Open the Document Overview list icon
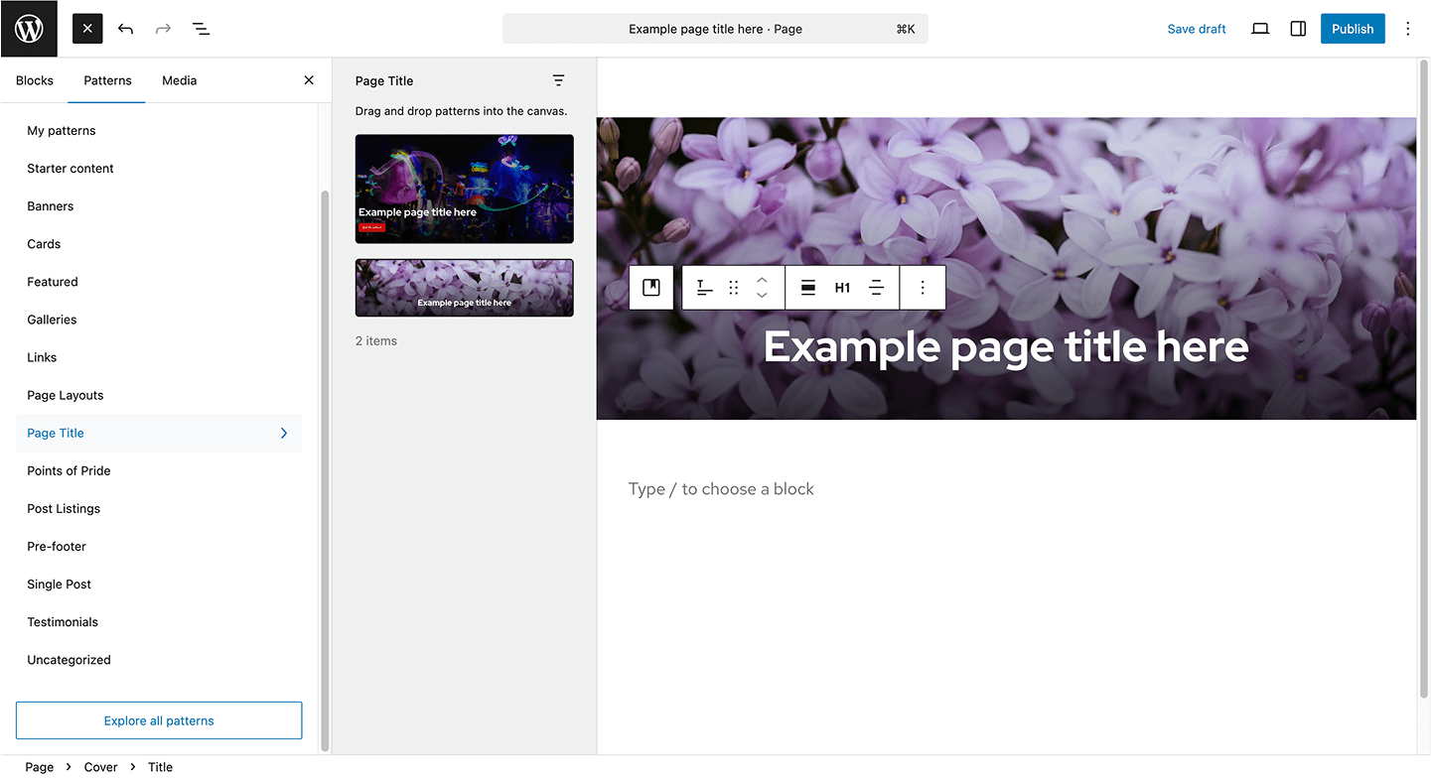This screenshot has width=1431, height=779. pyautogui.click(x=201, y=29)
